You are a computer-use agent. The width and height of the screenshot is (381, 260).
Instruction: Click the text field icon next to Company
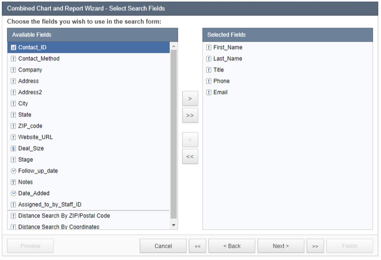[x=14, y=70]
